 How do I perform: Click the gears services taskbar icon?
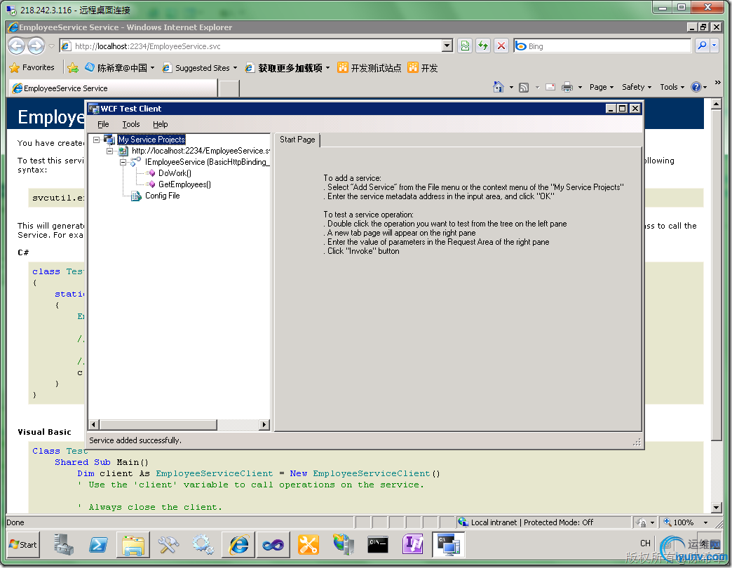203,545
